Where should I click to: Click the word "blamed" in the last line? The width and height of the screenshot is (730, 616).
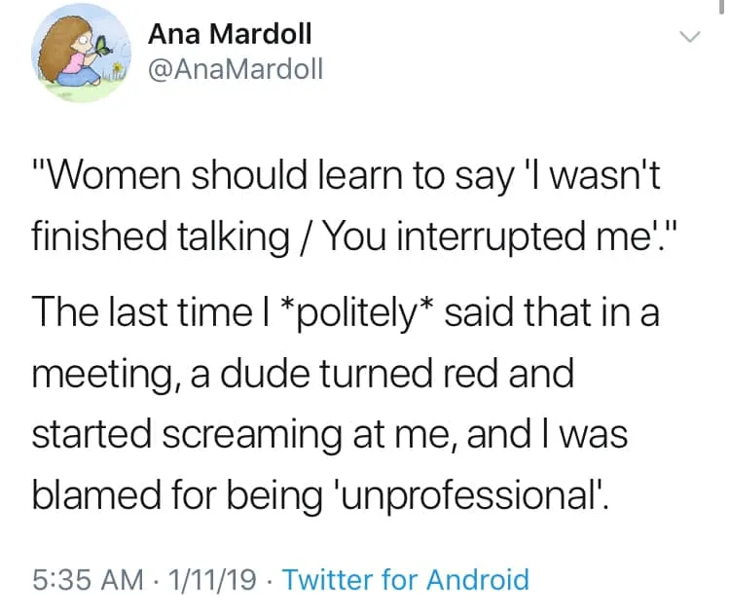(96, 496)
